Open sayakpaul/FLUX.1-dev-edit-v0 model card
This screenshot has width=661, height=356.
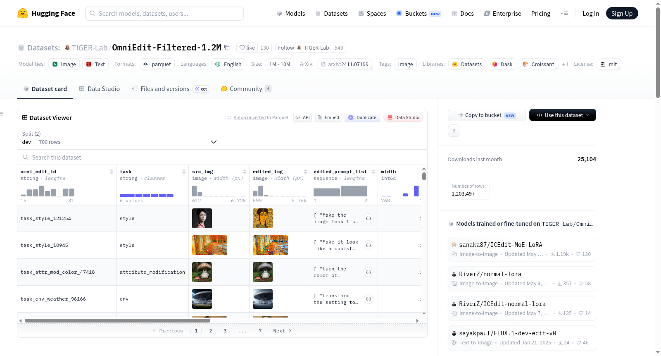[522, 338]
